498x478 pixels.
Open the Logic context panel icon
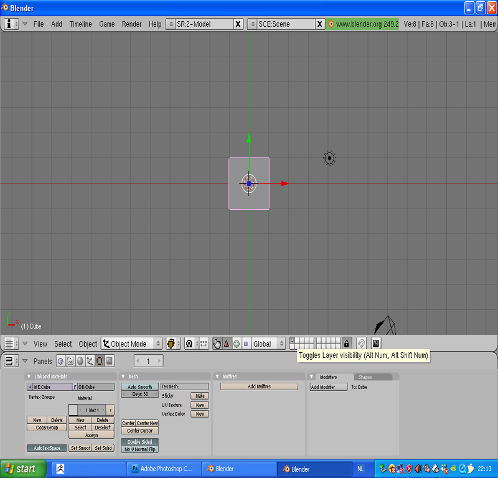coord(60,361)
